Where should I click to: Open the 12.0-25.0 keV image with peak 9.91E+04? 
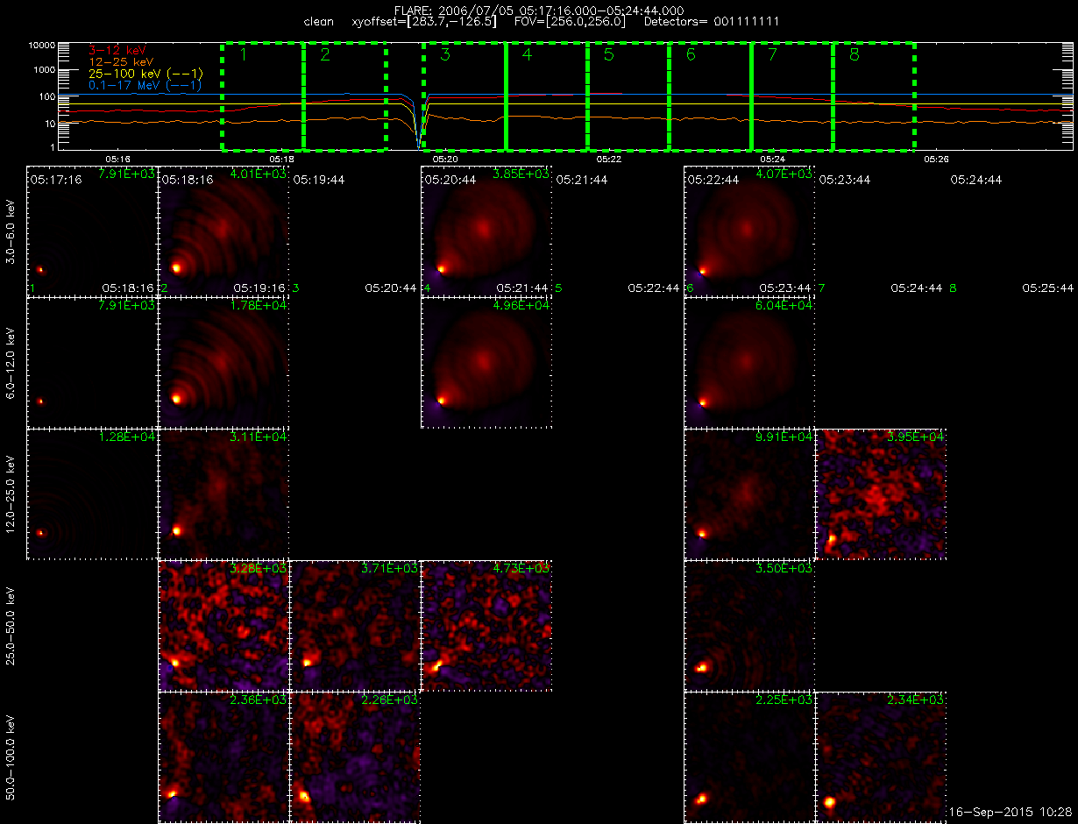click(749, 494)
